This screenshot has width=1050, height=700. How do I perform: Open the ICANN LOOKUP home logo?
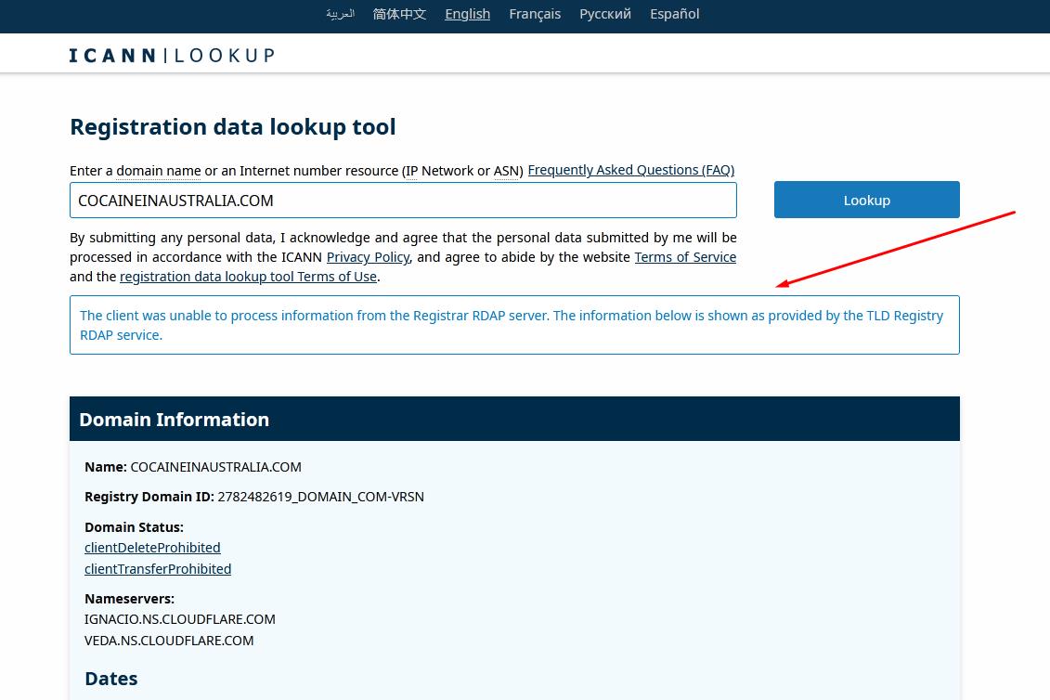click(x=172, y=55)
